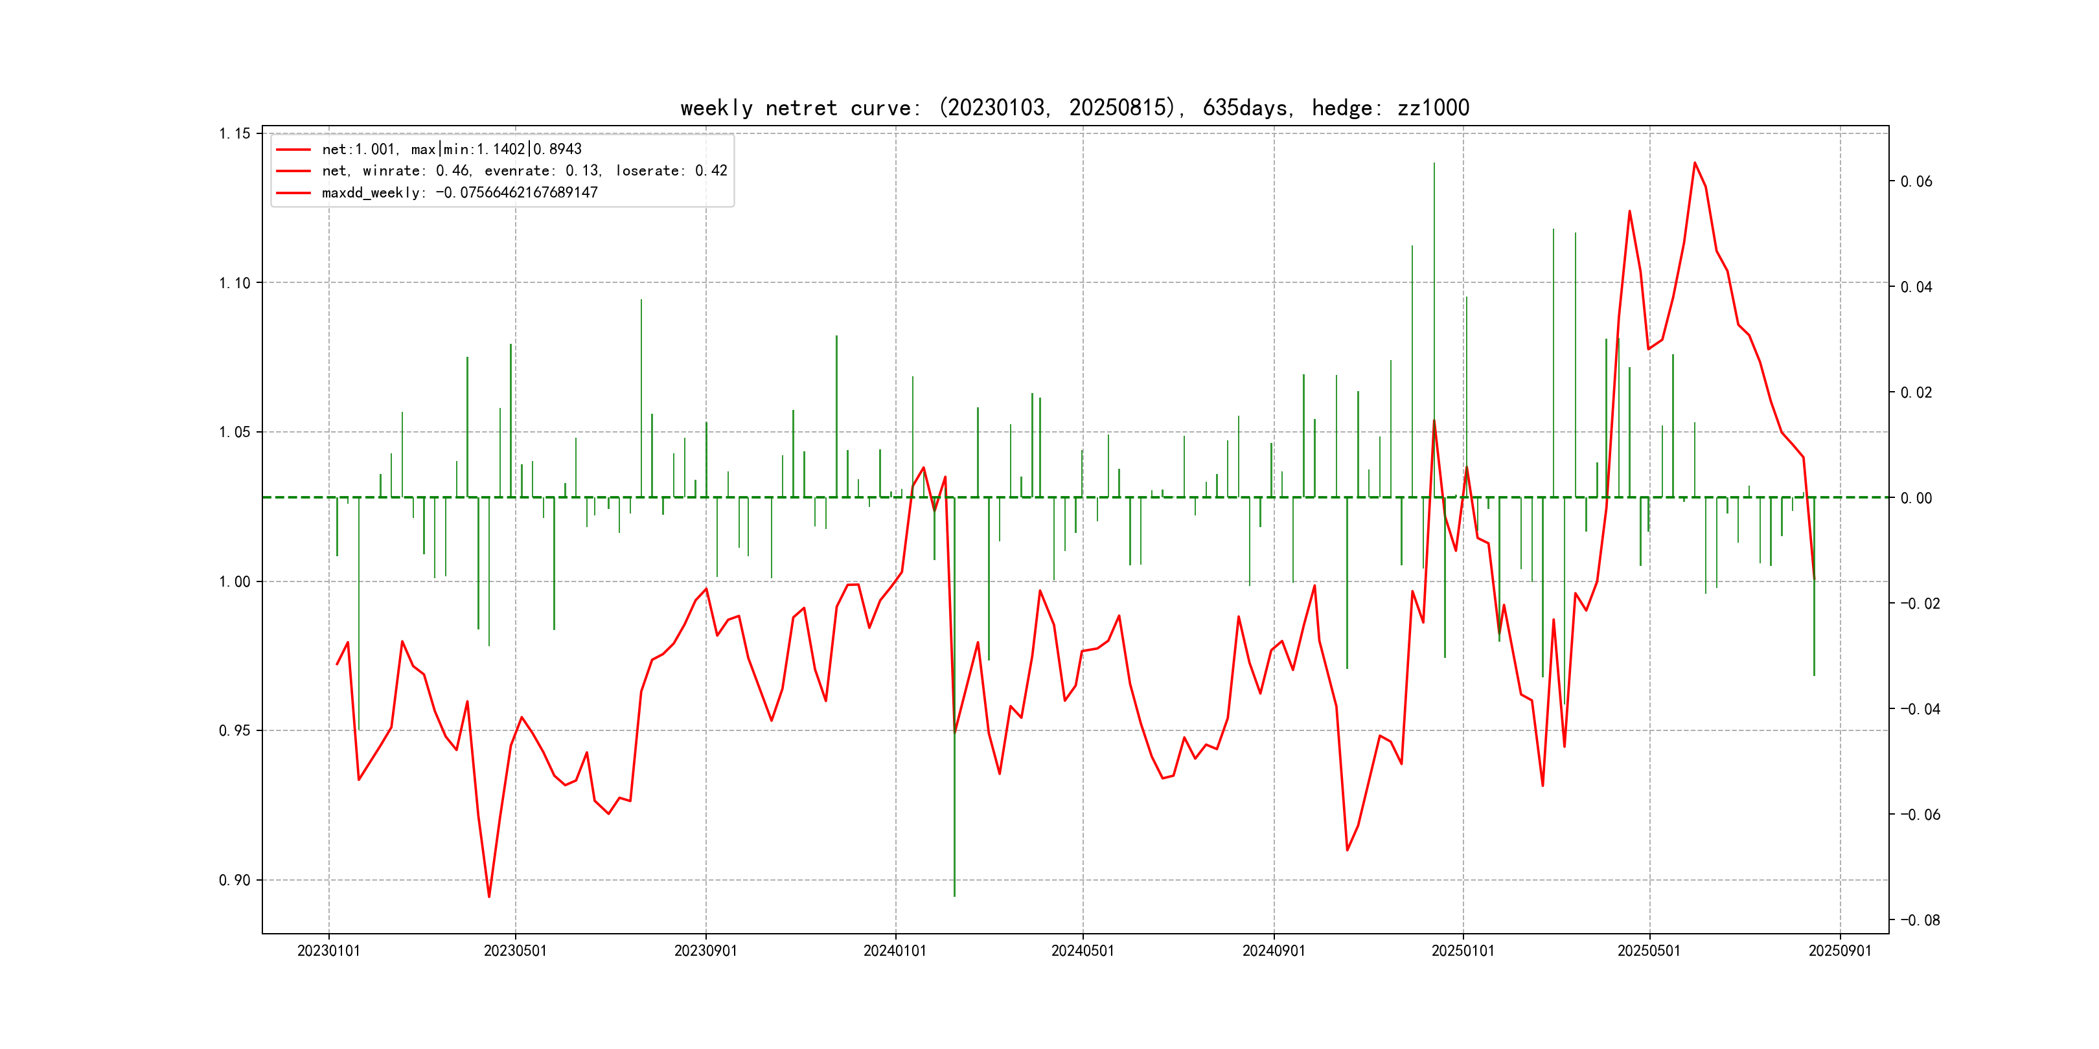Click left y-axis label 1.15
Viewport: 2099px width, 1049px height.
(x=235, y=133)
